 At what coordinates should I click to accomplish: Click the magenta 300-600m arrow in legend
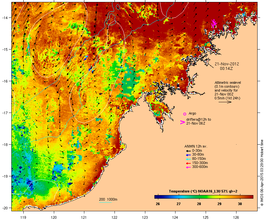pyautogui.click(x=188, y=167)
